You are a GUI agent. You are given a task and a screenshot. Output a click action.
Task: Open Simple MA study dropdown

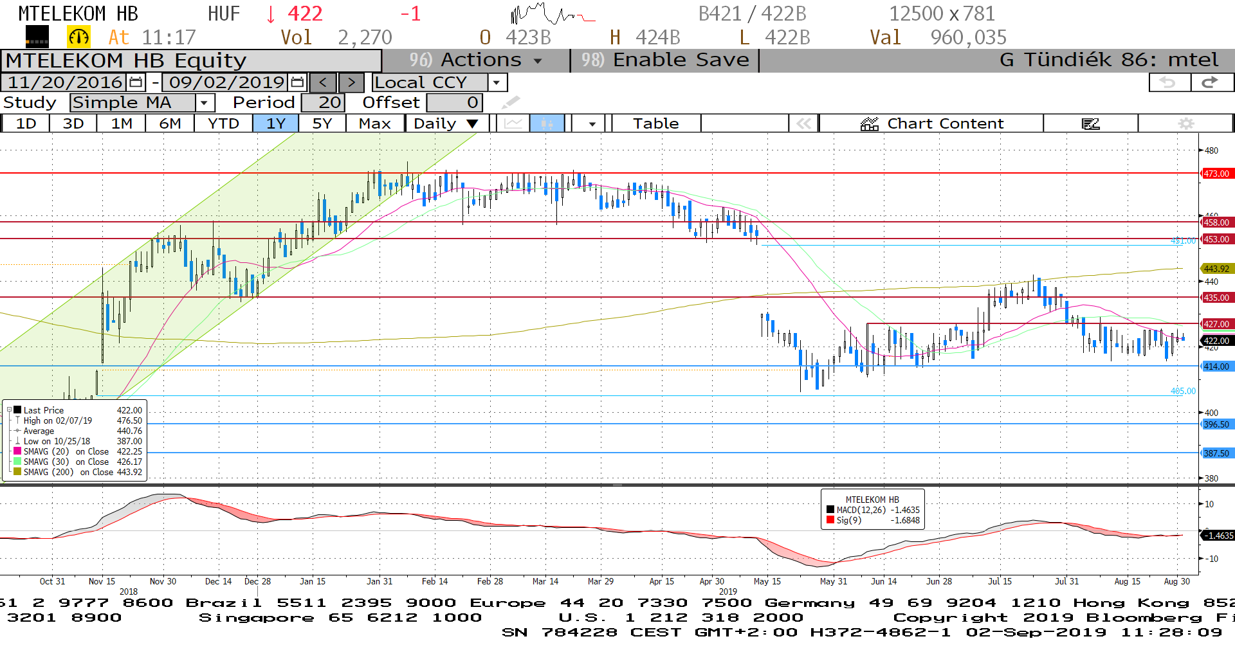[x=205, y=102]
